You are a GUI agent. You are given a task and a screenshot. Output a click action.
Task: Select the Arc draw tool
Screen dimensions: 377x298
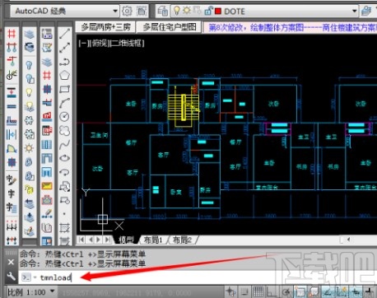pos(65,103)
